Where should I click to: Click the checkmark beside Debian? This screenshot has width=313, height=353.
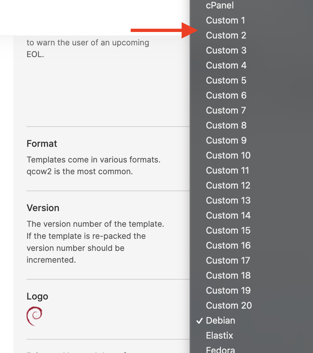pyautogui.click(x=199, y=321)
